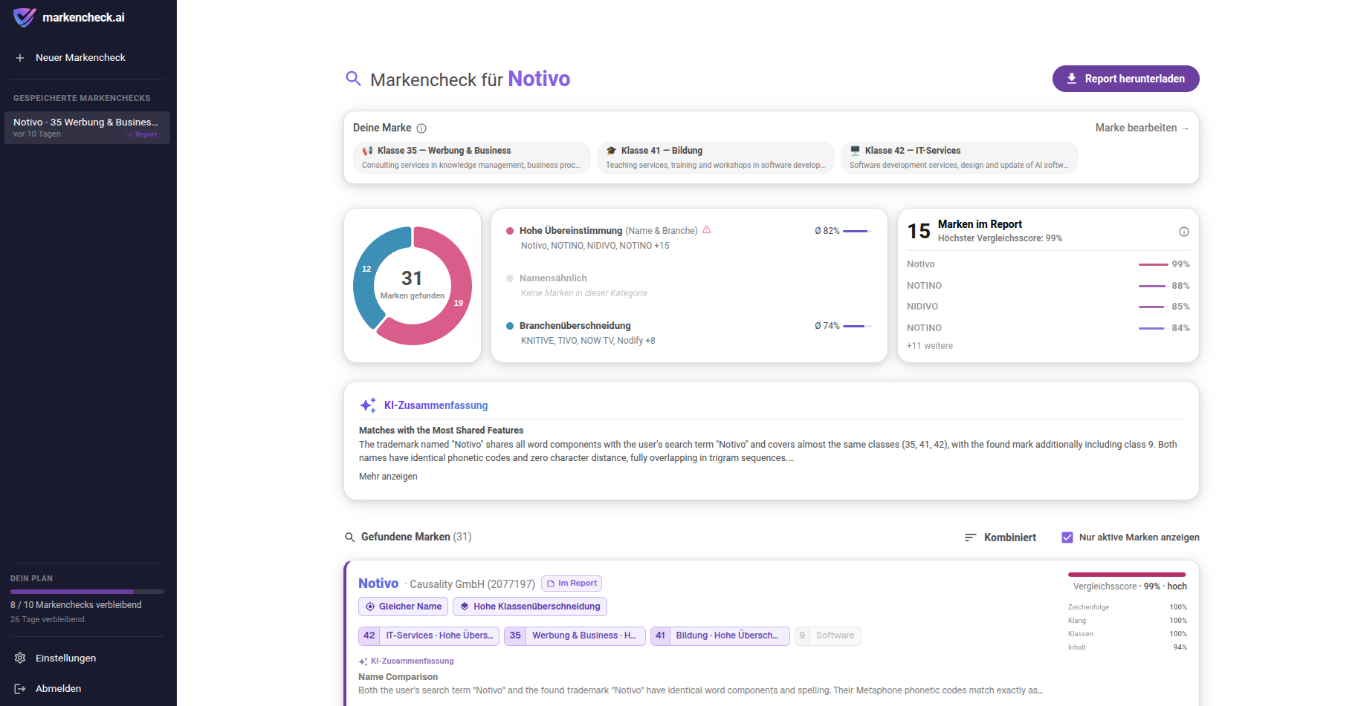
Task: Click the info icon in Marken im Report
Action: pyautogui.click(x=1184, y=232)
